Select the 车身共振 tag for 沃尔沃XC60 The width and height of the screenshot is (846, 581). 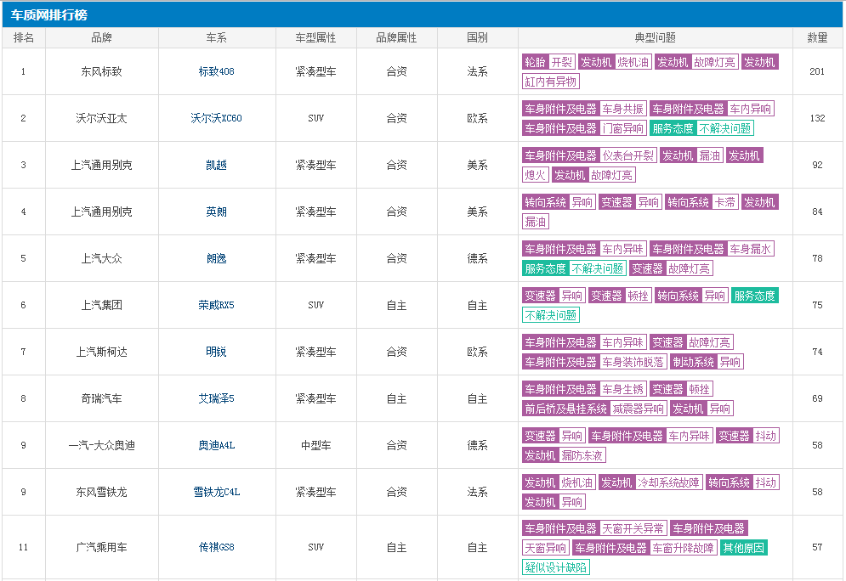point(622,109)
